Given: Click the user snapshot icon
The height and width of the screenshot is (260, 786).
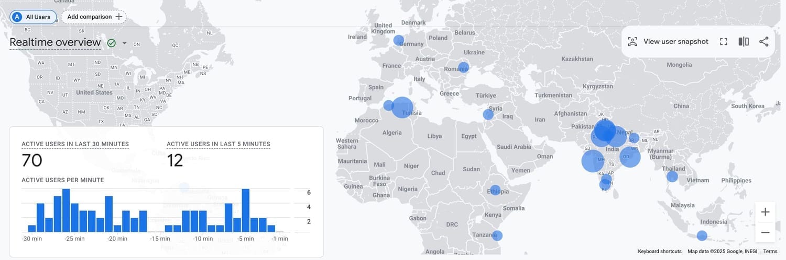Looking at the screenshot, I should coord(632,41).
